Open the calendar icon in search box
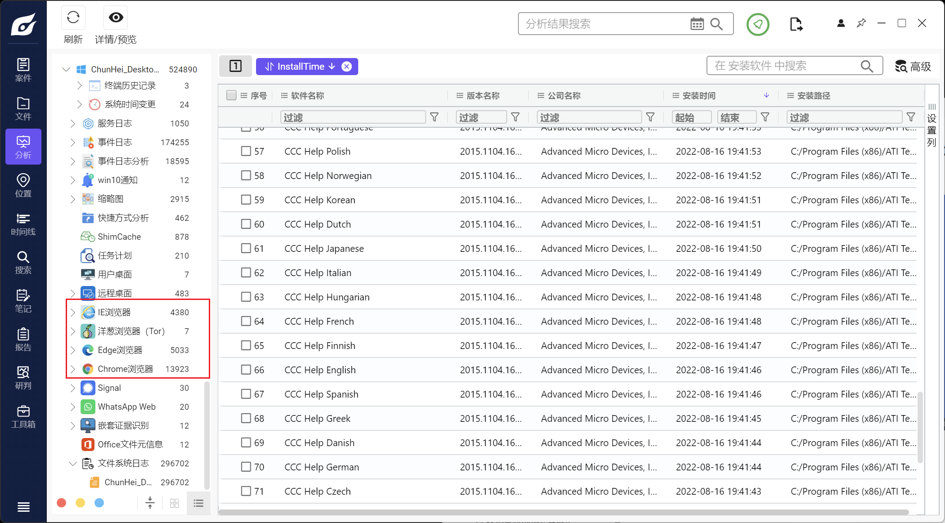The image size is (945, 523). click(697, 24)
